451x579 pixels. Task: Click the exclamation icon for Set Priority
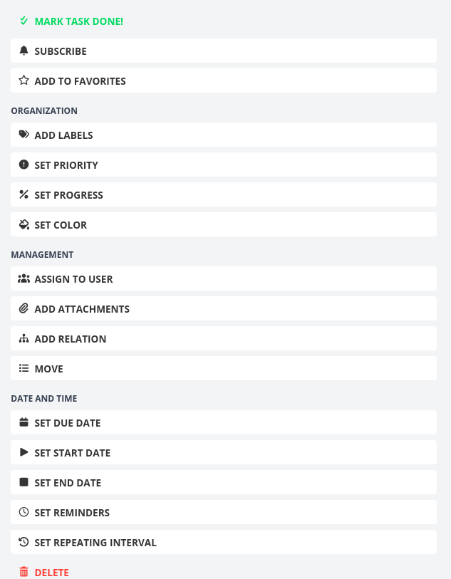pyautogui.click(x=24, y=165)
